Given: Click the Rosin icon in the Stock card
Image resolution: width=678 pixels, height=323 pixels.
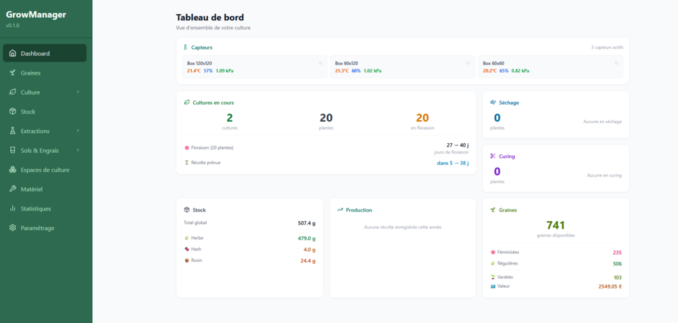Looking at the screenshot, I should pyautogui.click(x=186, y=261).
